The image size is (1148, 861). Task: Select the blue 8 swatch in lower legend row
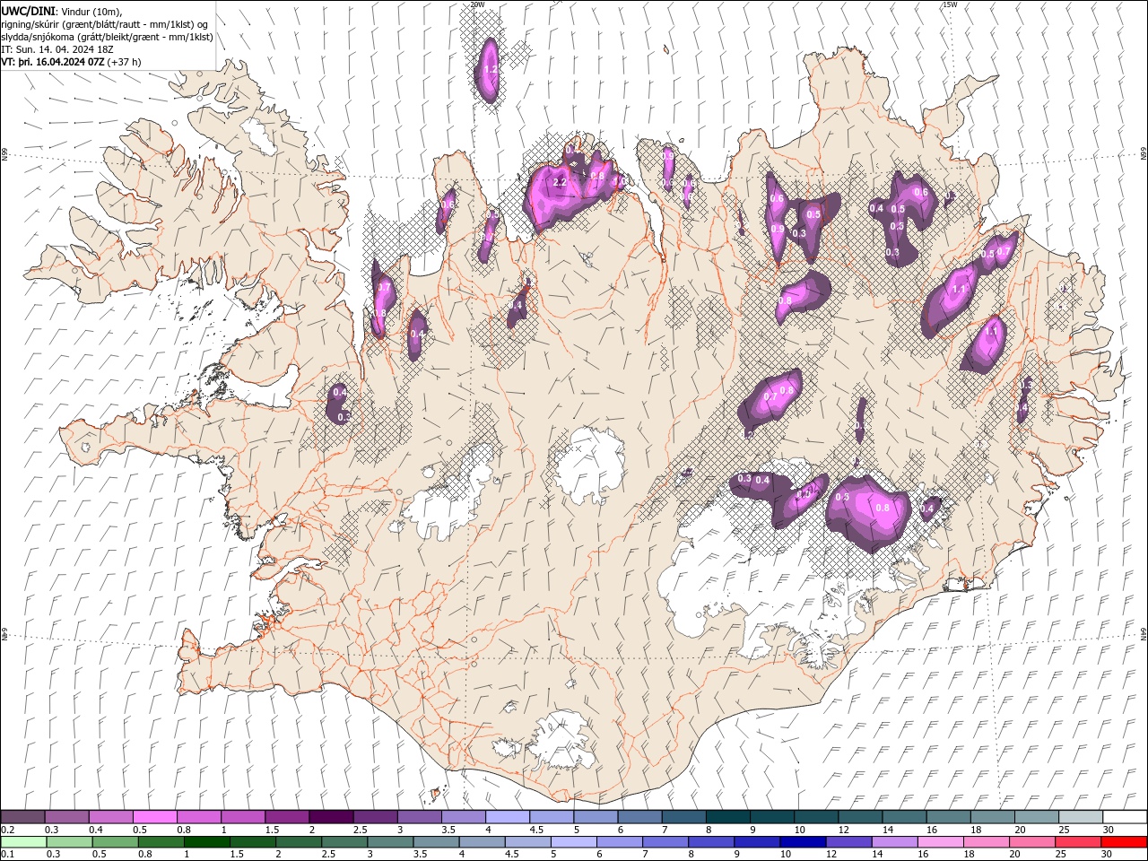point(711,842)
